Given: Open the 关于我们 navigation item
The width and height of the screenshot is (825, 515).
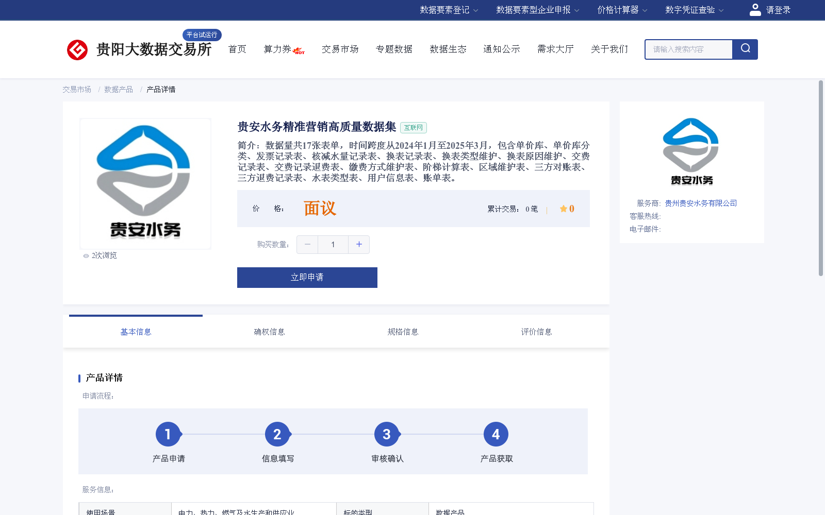Looking at the screenshot, I should (x=609, y=49).
